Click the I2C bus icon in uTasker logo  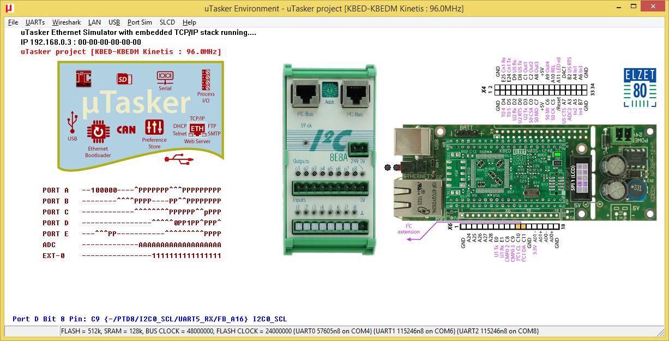[x=83, y=79]
